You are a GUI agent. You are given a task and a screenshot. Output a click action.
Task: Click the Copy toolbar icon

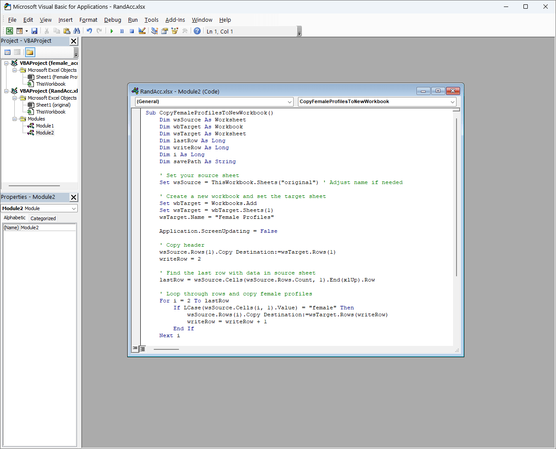(x=56, y=31)
